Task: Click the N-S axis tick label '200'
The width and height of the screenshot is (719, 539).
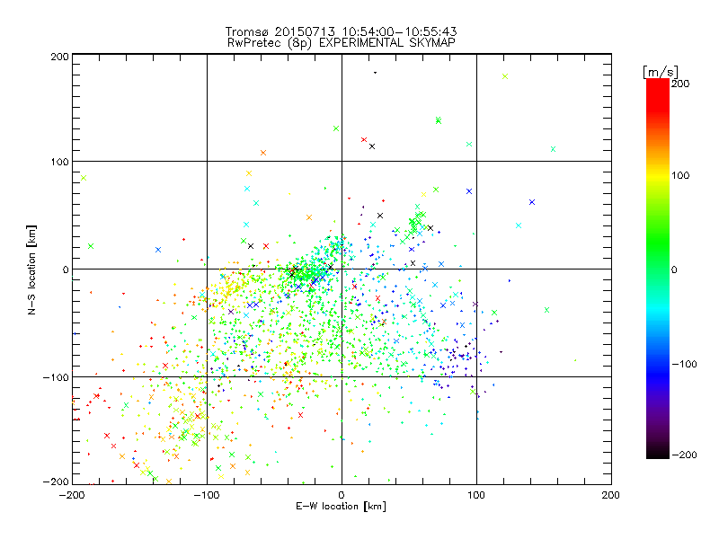Action: point(59,57)
